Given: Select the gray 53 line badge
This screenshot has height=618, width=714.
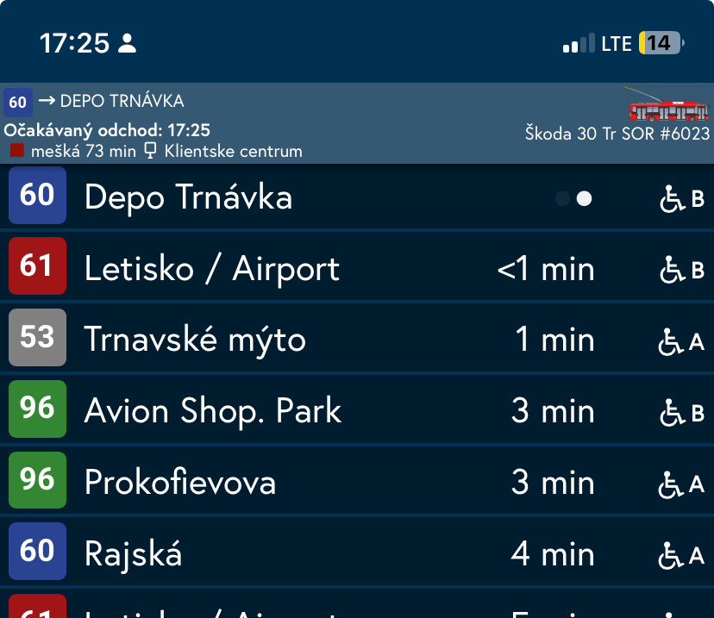Looking at the screenshot, I should pyautogui.click(x=37, y=337).
